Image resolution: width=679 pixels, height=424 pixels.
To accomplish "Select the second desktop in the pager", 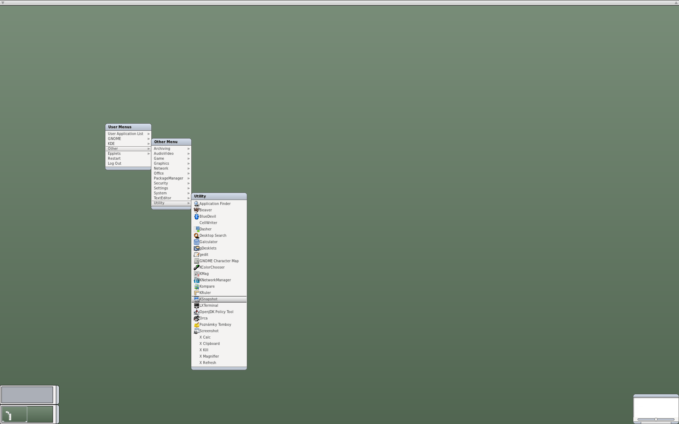I will click(x=40, y=414).
